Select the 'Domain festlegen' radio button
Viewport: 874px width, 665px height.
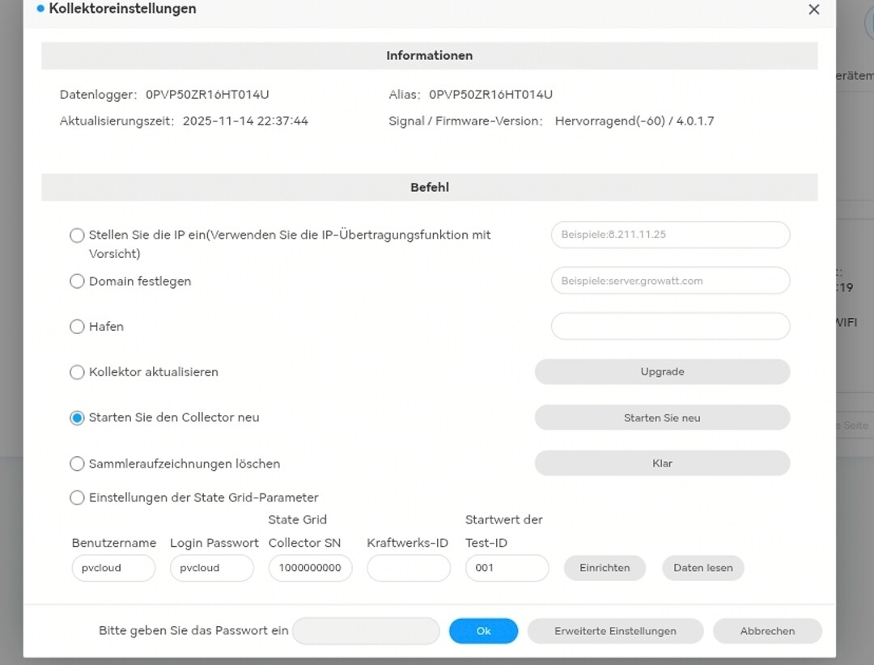pyautogui.click(x=77, y=281)
